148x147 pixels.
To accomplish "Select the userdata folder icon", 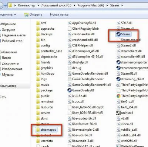I will 38,141.
